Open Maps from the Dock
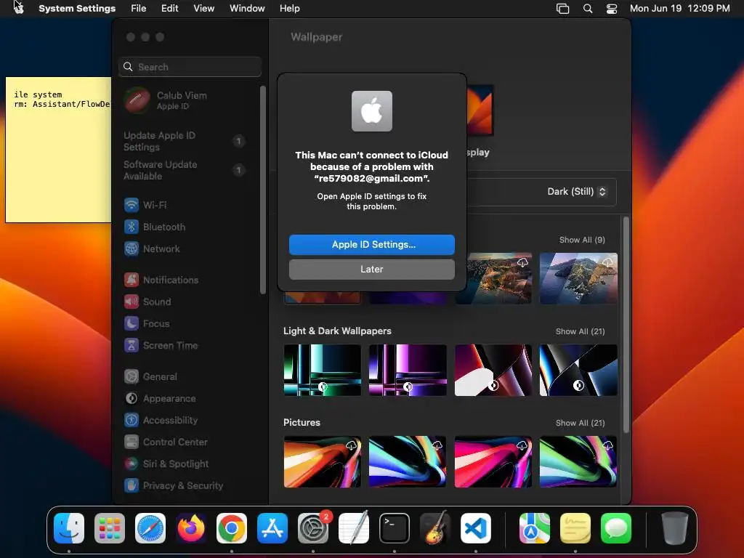The height and width of the screenshot is (558, 744). pyautogui.click(x=534, y=528)
